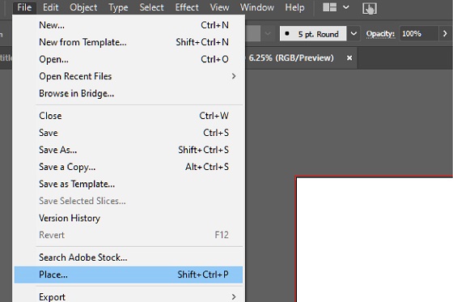Image resolution: width=453 pixels, height=302 pixels.
Task: Select the 5 pt. Round brush definition box
Action: (313, 34)
